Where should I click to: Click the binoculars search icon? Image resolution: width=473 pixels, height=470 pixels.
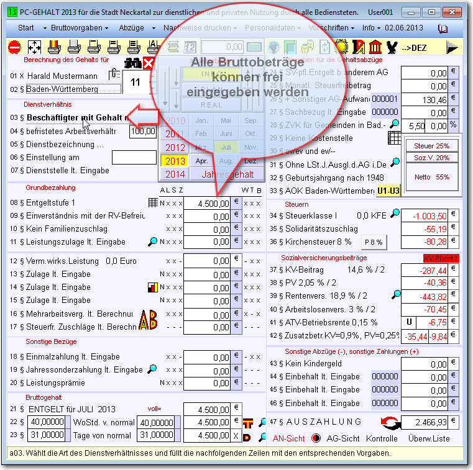[133, 63]
